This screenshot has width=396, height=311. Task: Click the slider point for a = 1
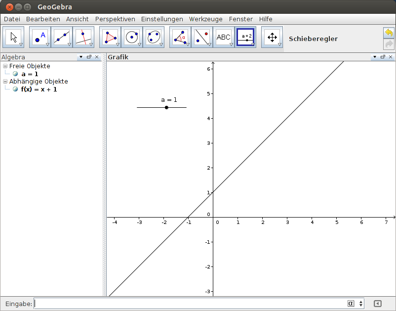click(x=166, y=106)
